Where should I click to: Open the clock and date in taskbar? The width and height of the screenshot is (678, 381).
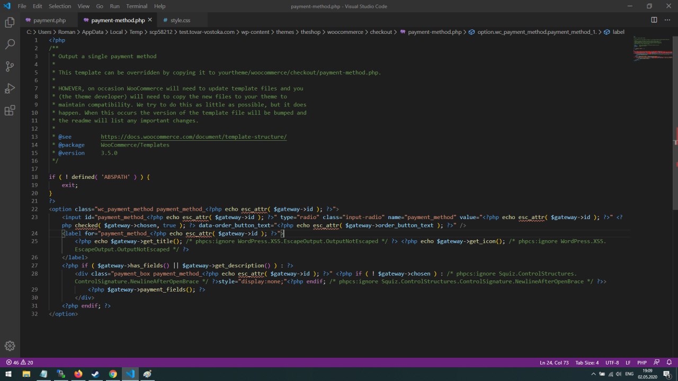(x=647, y=374)
